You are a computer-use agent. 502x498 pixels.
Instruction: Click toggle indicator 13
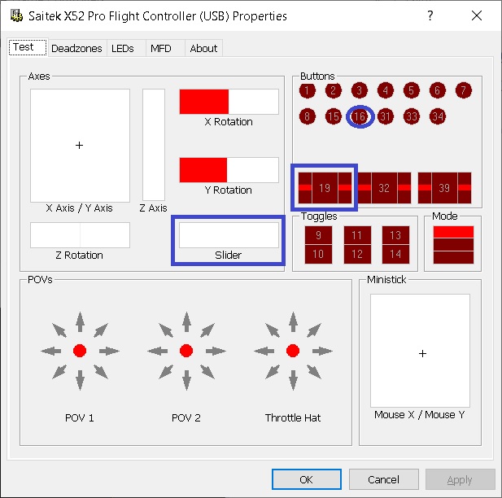(395, 235)
